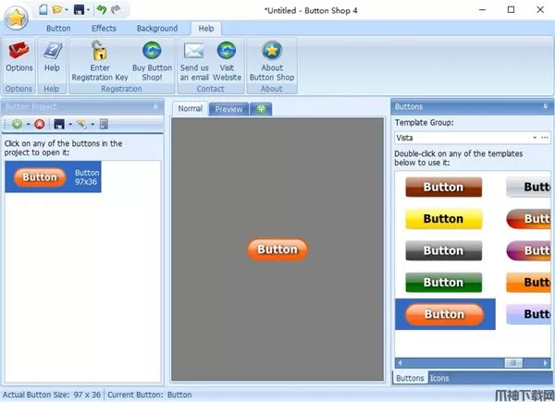The width and height of the screenshot is (555, 402).
Task: Select the orange rounded Button template
Action: pyautogui.click(x=445, y=314)
